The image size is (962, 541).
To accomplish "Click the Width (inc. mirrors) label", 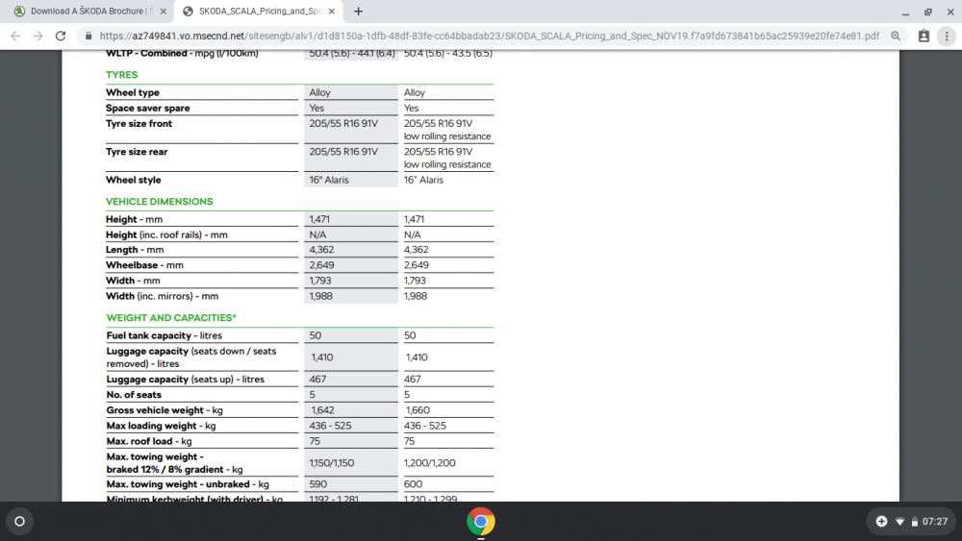I will [x=162, y=296].
